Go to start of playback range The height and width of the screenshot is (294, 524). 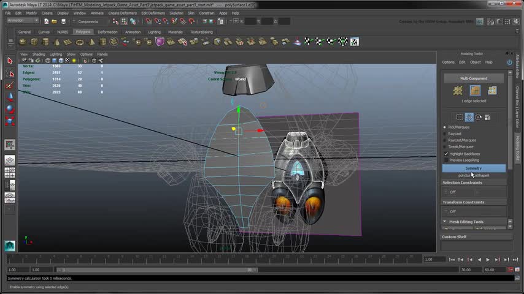point(452,260)
